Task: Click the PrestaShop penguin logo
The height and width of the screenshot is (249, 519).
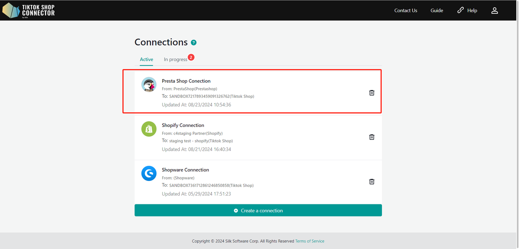Action: pos(149,84)
